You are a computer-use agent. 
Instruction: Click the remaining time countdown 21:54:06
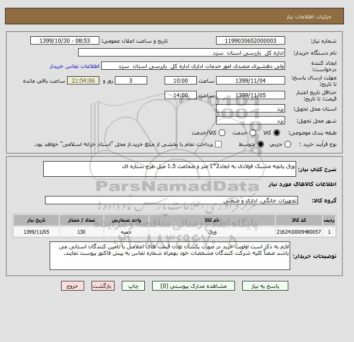tap(83, 80)
